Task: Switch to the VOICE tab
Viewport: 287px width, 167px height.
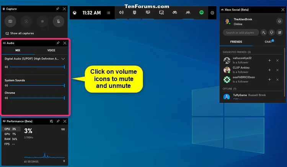Action: tap(51, 50)
